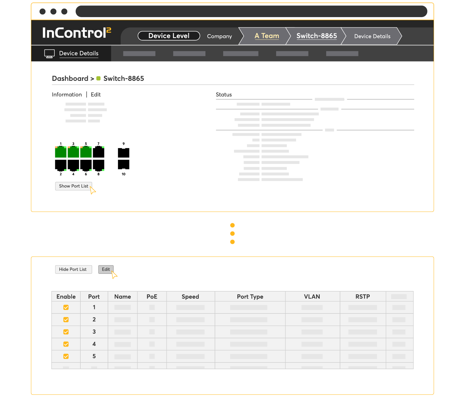Open A Team in the breadcrumb

[267, 36]
